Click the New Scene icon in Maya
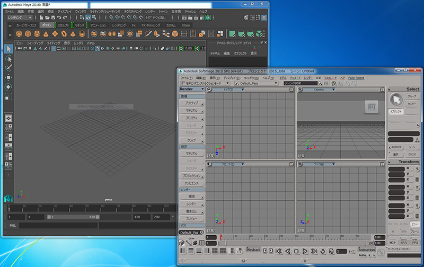424x267 pixels. click(x=41, y=17)
